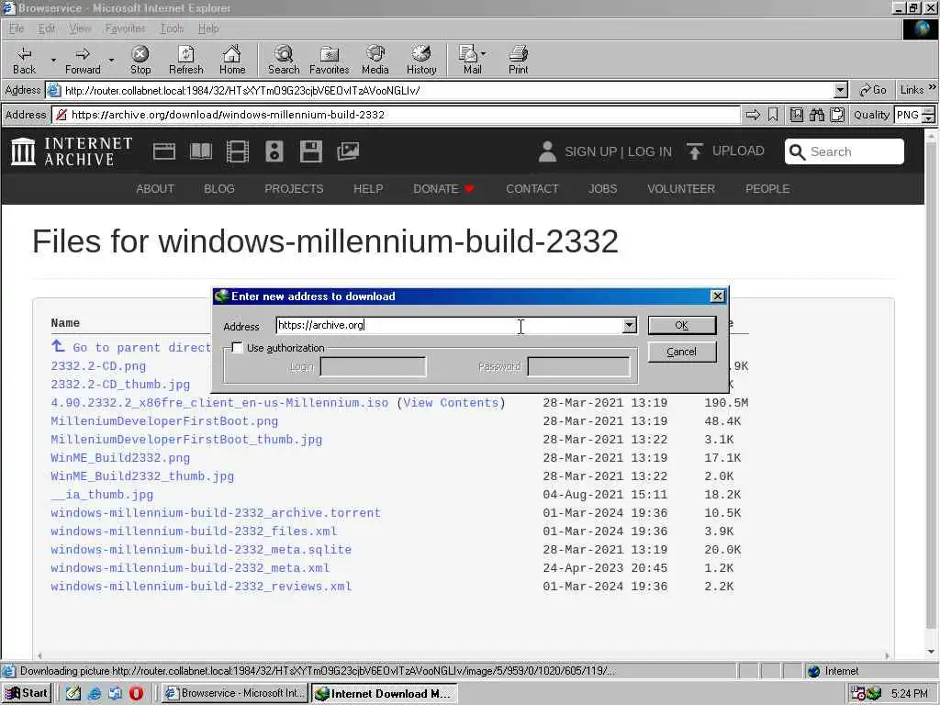
Task: Click the Print toolbar icon
Action: (519, 60)
